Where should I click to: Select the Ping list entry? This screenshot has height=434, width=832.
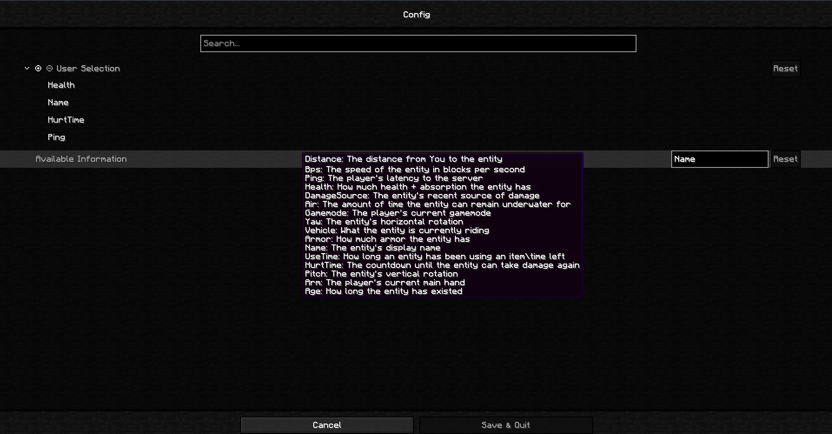[56, 137]
